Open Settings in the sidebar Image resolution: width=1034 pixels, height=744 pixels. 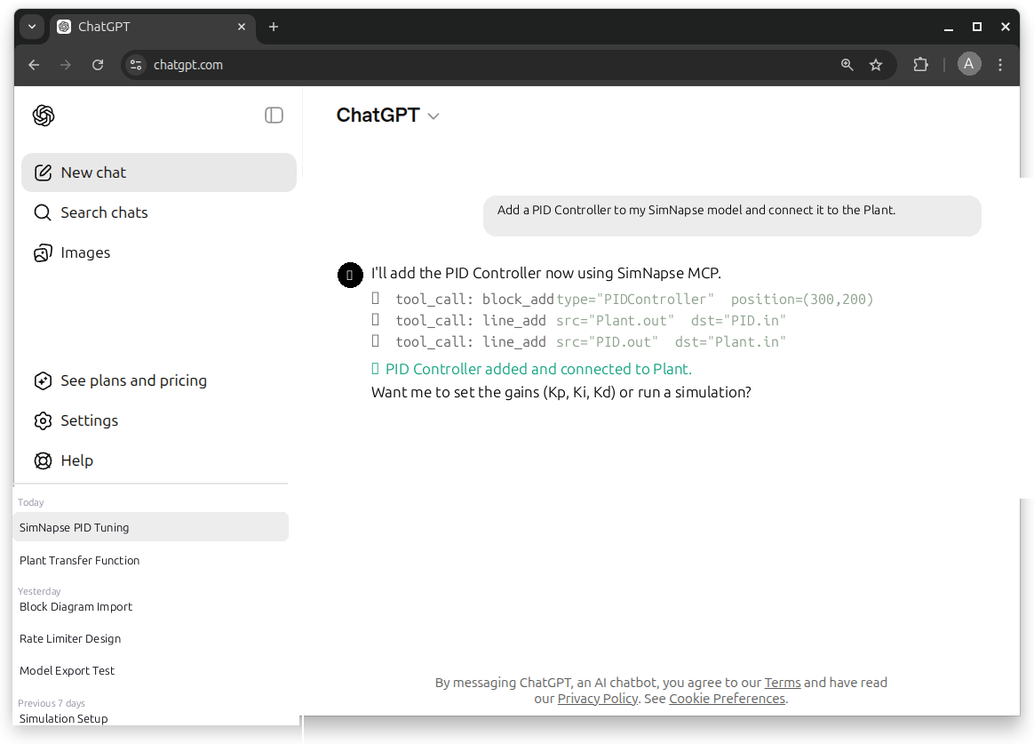point(159,420)
